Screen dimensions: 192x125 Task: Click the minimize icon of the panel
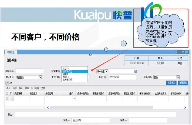(179, 52)
